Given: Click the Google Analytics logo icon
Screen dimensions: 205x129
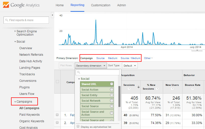Looking at the screenshot, I should 6,5.
